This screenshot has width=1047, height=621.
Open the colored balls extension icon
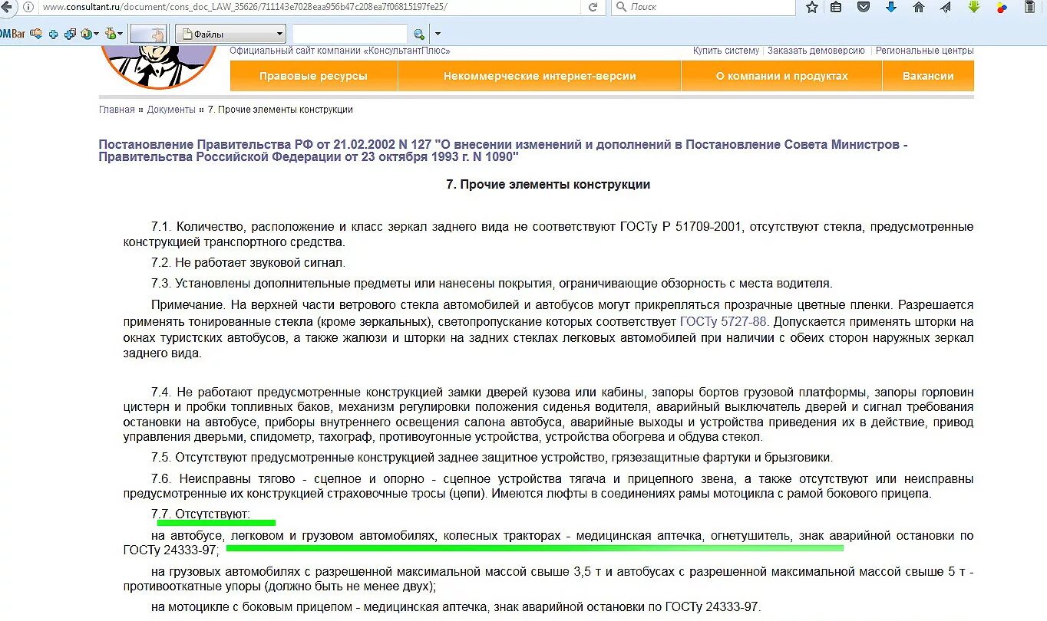point(1002,8)
